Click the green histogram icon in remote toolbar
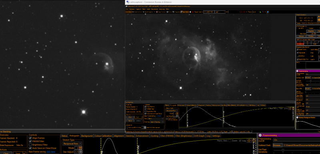320x154 pixels. (x=260, y=12)
